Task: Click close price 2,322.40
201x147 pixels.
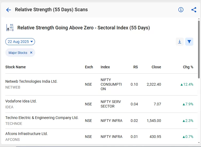Action: pos(154,84)
